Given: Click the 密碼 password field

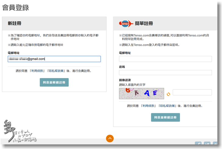Looking at the screenshot, I should coord(165,73).
